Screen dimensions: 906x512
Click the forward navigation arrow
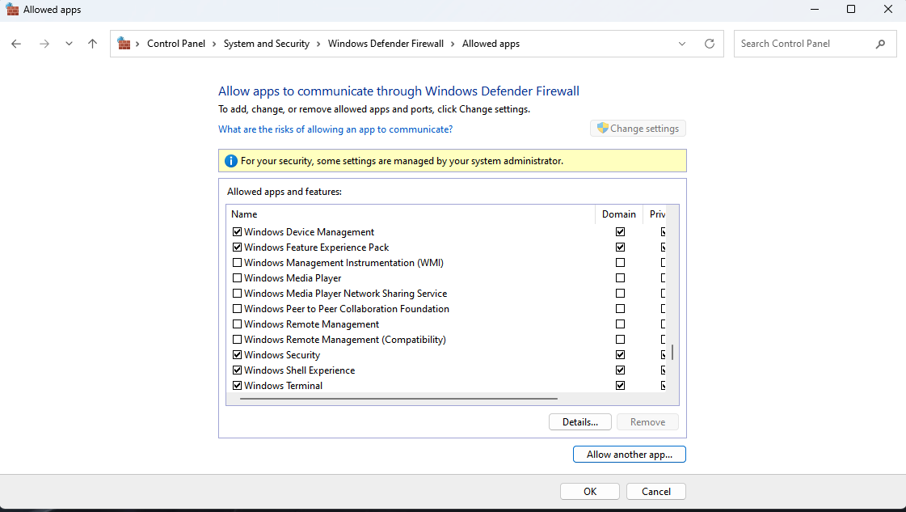point(44,43)
